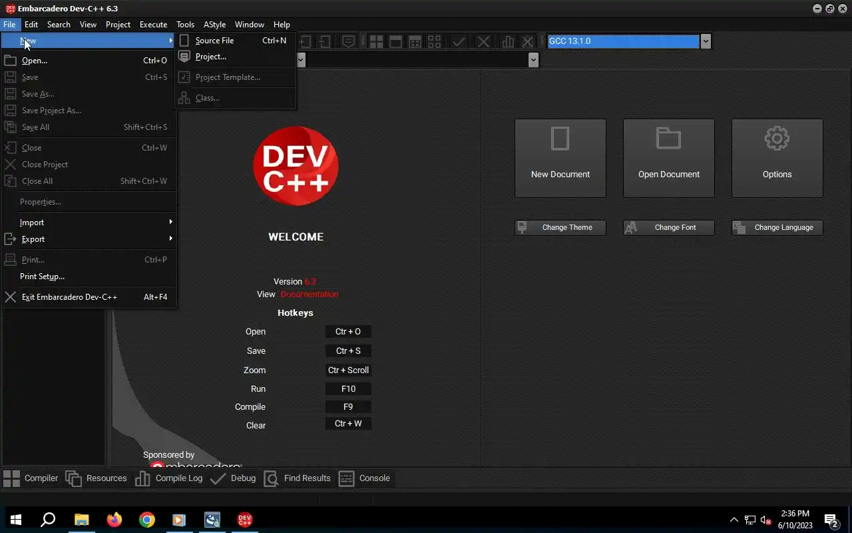The height and width of the screenshot is (533, 852).
Task: Click the Project icon in New submenu
Action: coord(184,57)
